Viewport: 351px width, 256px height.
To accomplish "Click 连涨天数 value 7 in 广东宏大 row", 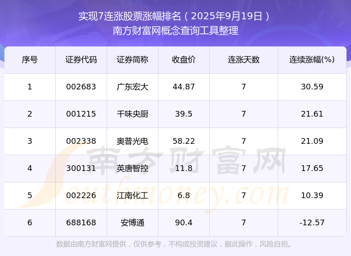I will tap(244, 87).
